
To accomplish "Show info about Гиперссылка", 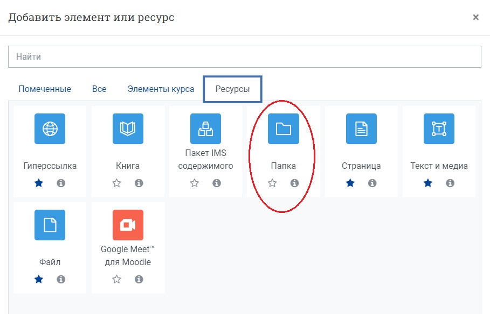I will pos(61,183).
